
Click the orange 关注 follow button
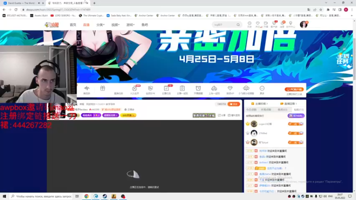tap(234, 104)
